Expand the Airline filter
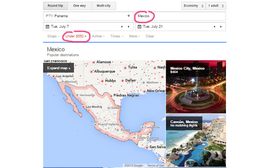 click(98, 36)
